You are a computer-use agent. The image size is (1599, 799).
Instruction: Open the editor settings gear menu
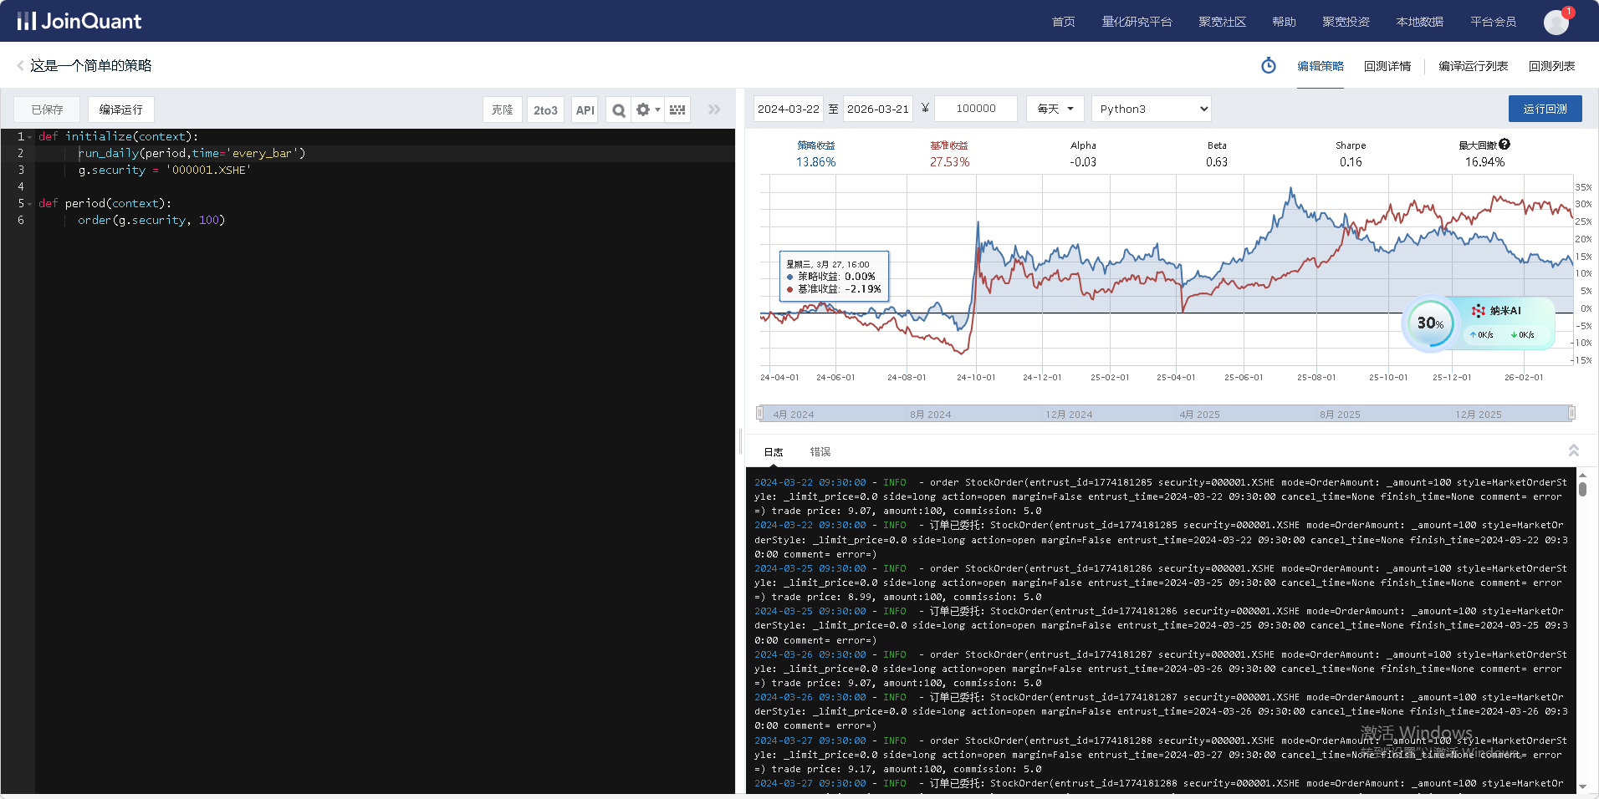coord(647,109)
